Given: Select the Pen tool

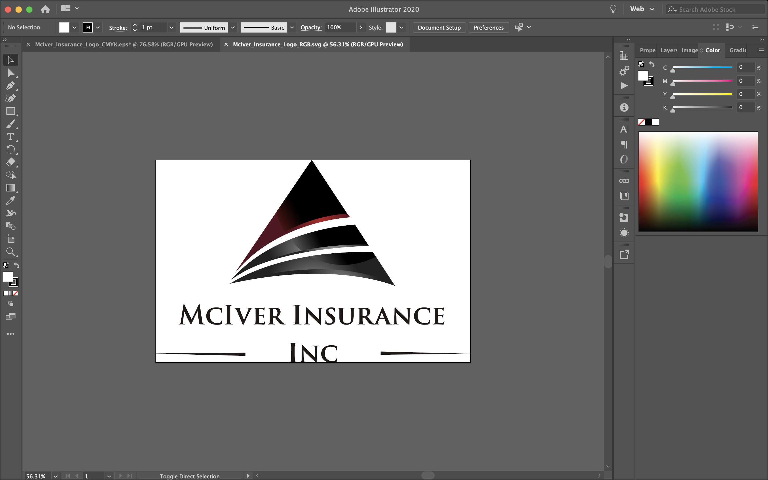Looking at the screenshot, I should tap(10, 86).
